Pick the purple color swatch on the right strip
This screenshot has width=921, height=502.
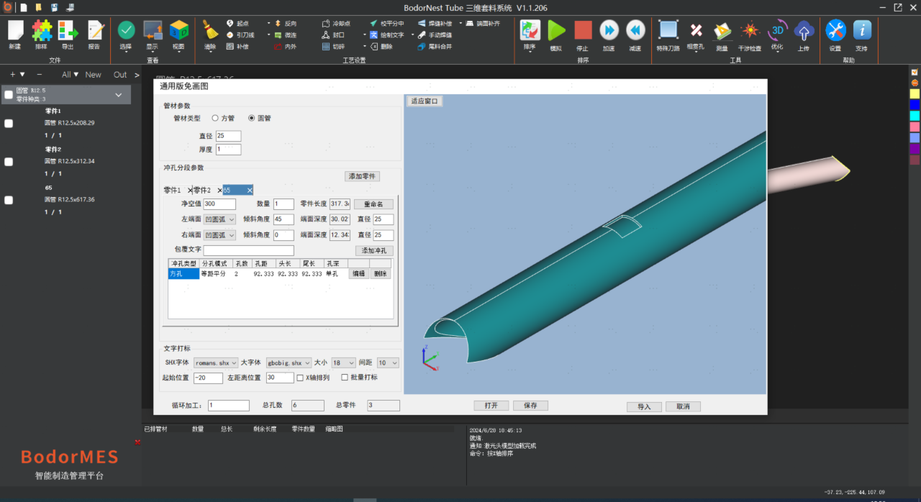click(x=915, y=148)
